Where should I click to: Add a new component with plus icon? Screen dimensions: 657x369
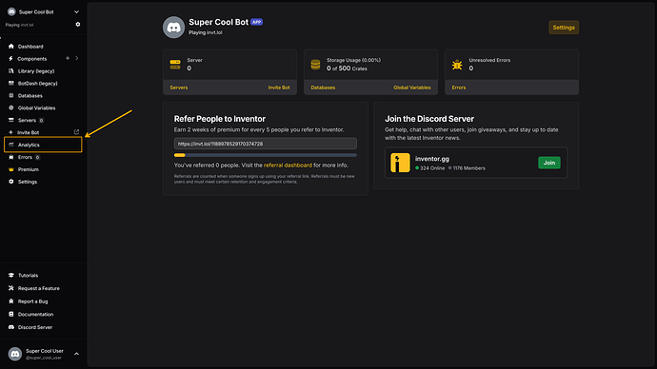coord(68,59)
